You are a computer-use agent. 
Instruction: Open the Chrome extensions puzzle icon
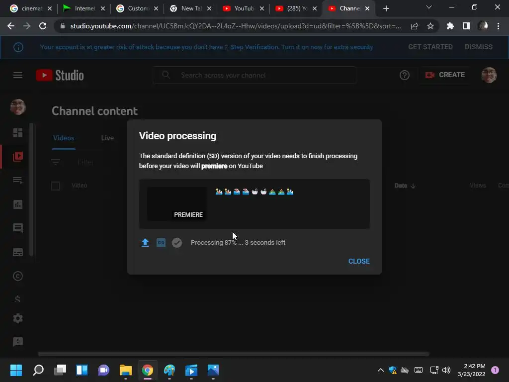pos(450,26)
